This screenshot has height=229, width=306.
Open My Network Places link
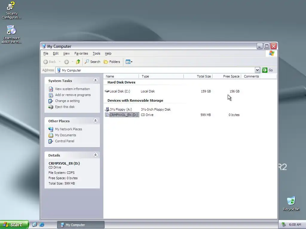(x=68, y=129)
